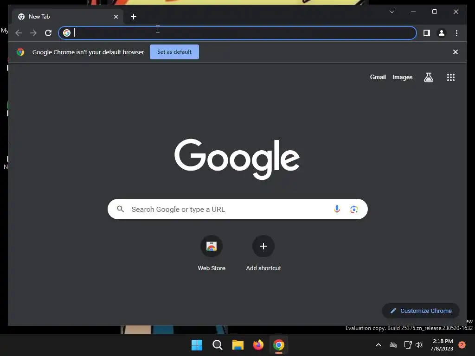Open the tab search dropdown chevron
Image resolution: width=475 pixels, height=356 pixels.
click(x=392, y=12)
